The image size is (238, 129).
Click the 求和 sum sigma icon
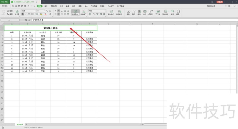(x=129, y=11)
